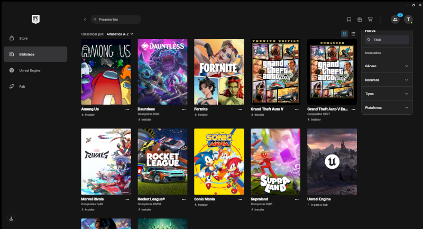Expand the Gênero filter
The image size is (423, 229).
(x=387, y=66)
